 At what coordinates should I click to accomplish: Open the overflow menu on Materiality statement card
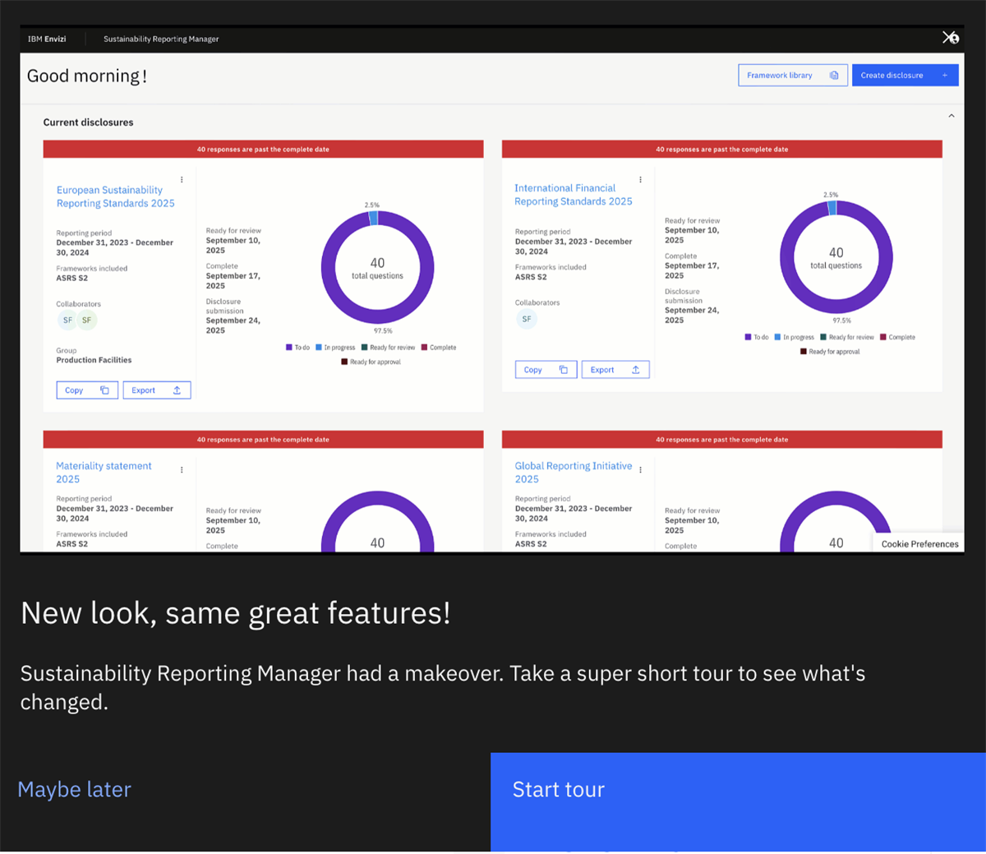tap(182, 470)
